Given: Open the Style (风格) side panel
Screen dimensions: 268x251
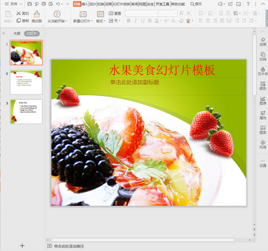Looking at the screenshot, I should (x=263, y=144).
